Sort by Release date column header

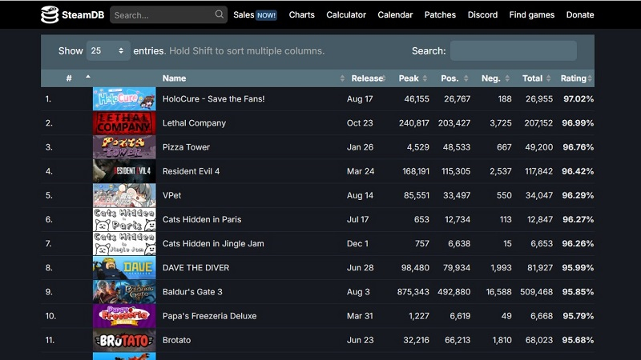click(x=367, y=78)
